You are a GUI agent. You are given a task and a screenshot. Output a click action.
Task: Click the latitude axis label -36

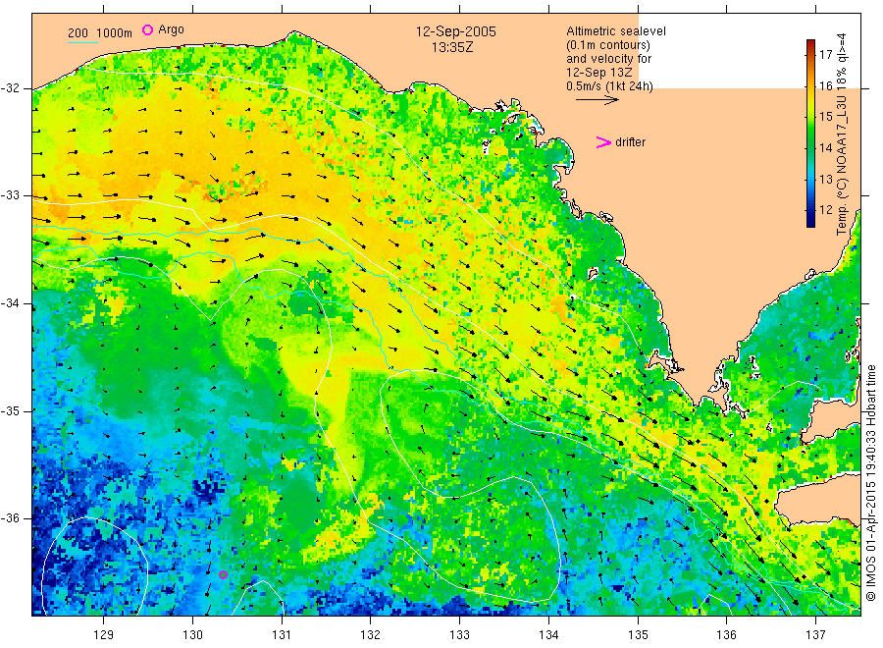[x=10, y=518]
